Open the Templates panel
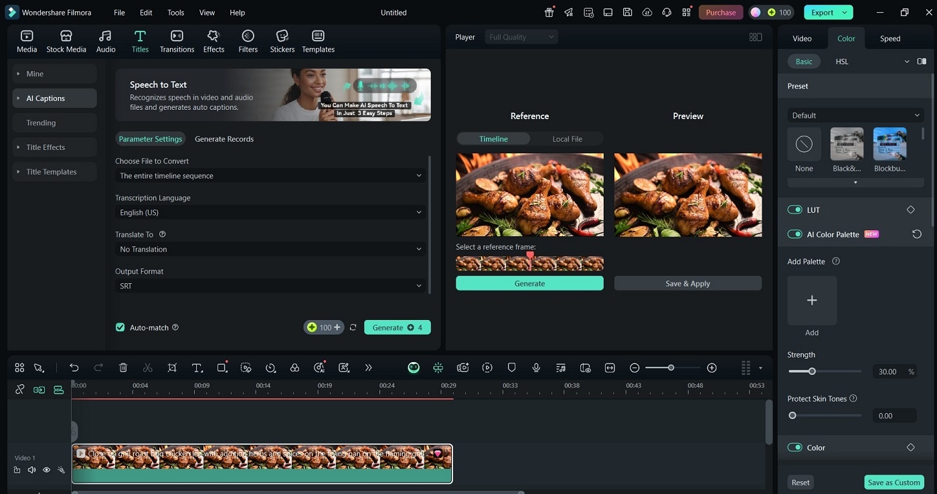This screenshot has height=494, width=937. click(x=318, y=41)
